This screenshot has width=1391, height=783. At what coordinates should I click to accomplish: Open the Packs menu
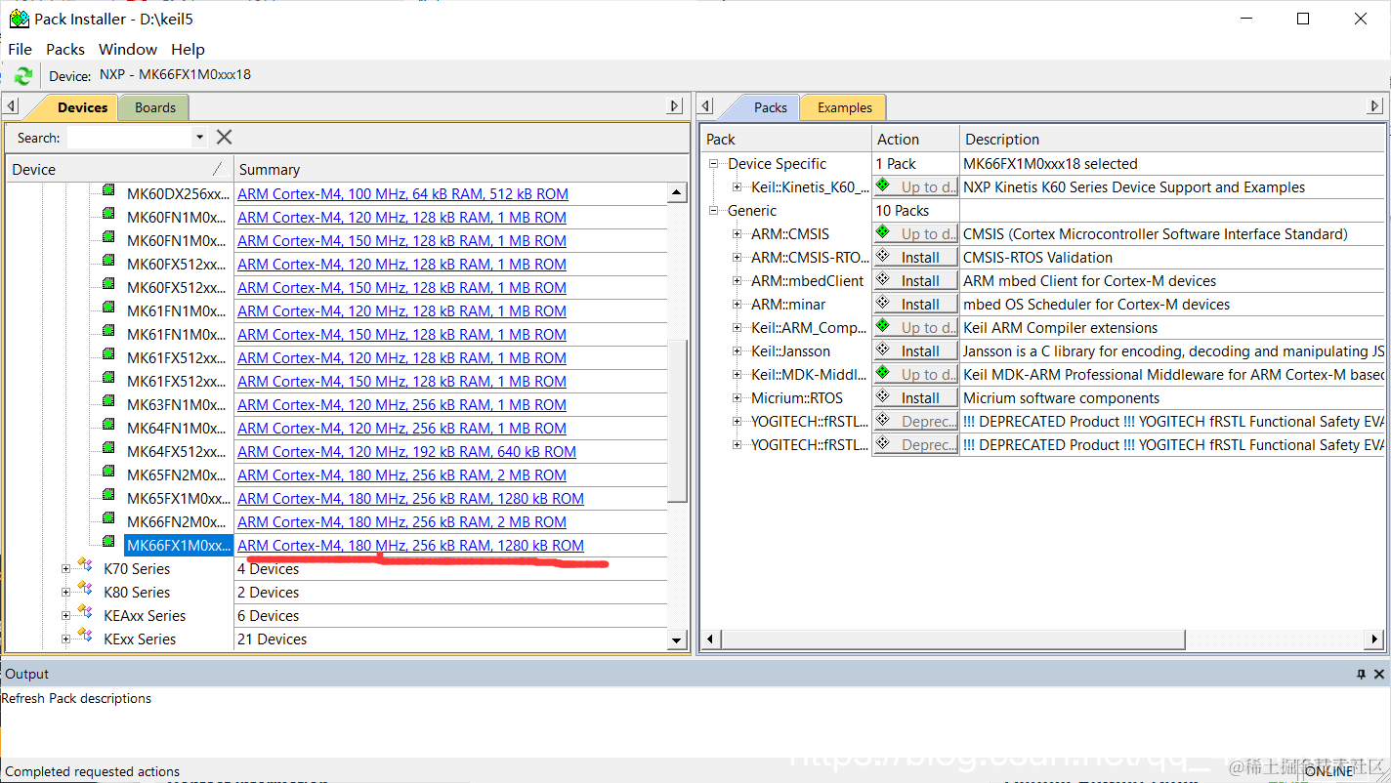click(x=65, y=49)
